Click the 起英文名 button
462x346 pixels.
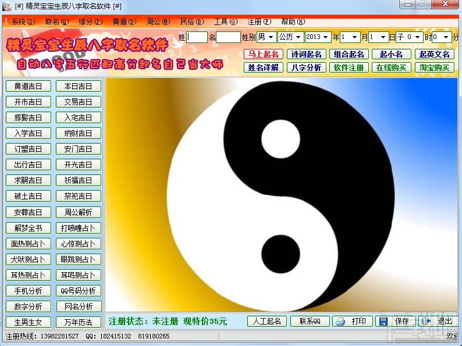(434, 54)
